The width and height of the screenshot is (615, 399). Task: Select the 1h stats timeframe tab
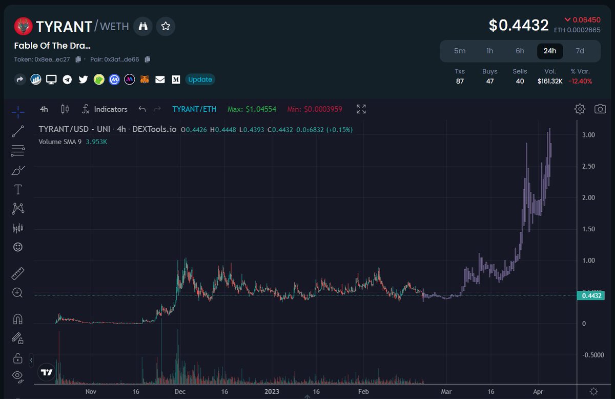pyautogui.click(x=490, y=51)
